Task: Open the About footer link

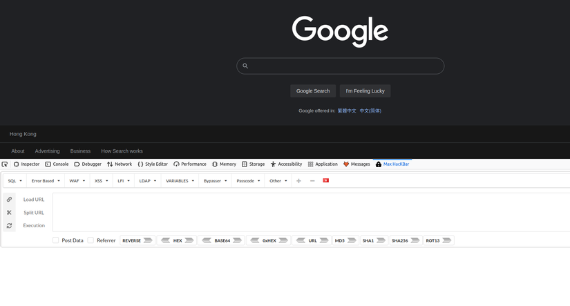Action: pyautogui.click(x=18, y=151)
